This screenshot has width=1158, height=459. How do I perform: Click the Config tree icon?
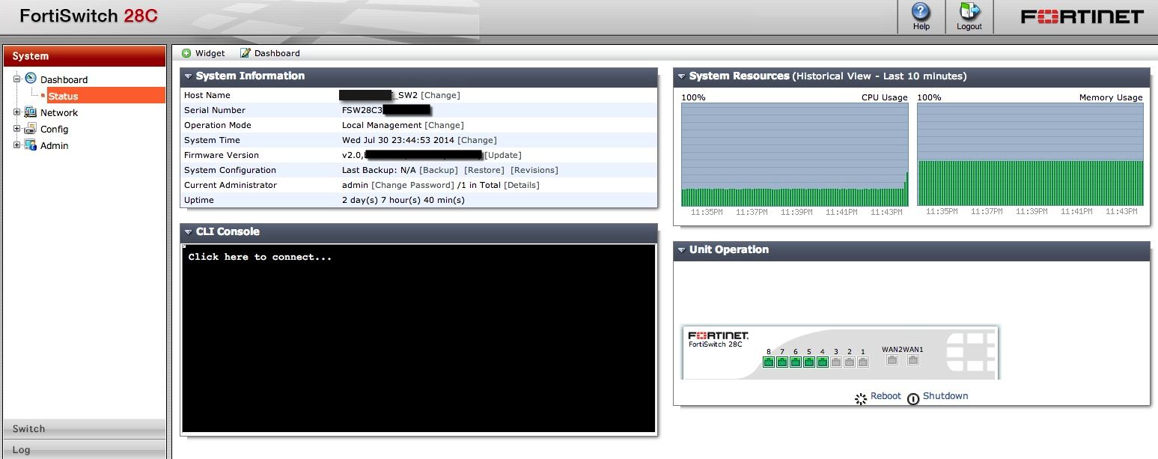(x=31, y=129)
